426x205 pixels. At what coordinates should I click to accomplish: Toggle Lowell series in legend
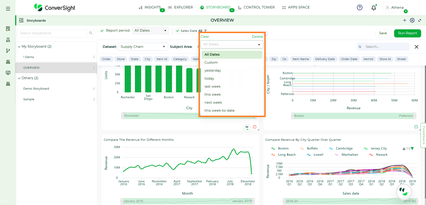(315, 155)
